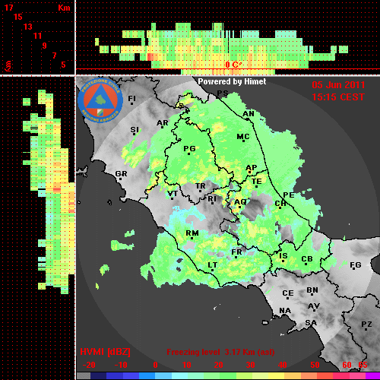
Task: Click the AN city label on coast
Action: tap(249, 114)
